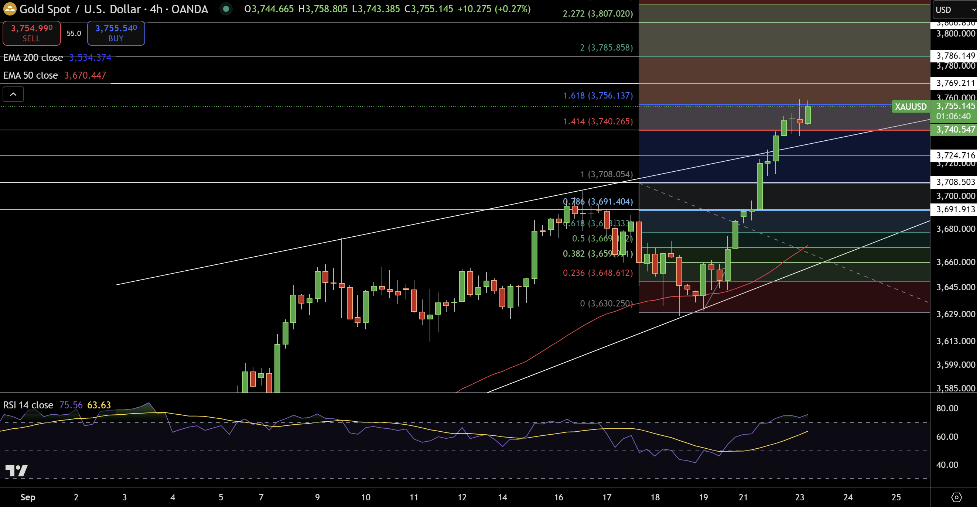Click the green market status dot

coord(226,9)
